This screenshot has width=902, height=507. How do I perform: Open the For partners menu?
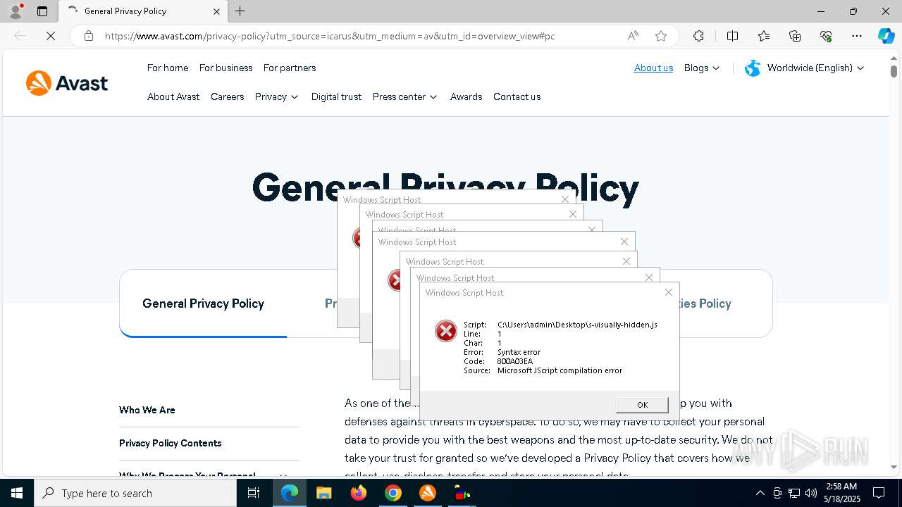point(290,68)
